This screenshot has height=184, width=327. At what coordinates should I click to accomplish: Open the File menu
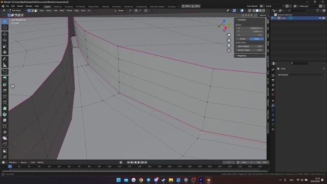(8, 6)
